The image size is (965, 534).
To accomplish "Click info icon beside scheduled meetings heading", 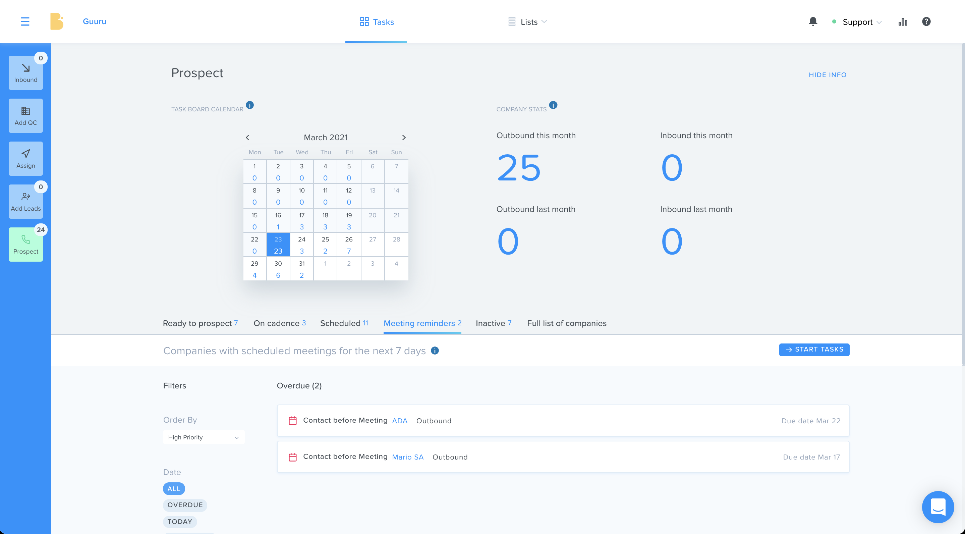I will (435, 351).
